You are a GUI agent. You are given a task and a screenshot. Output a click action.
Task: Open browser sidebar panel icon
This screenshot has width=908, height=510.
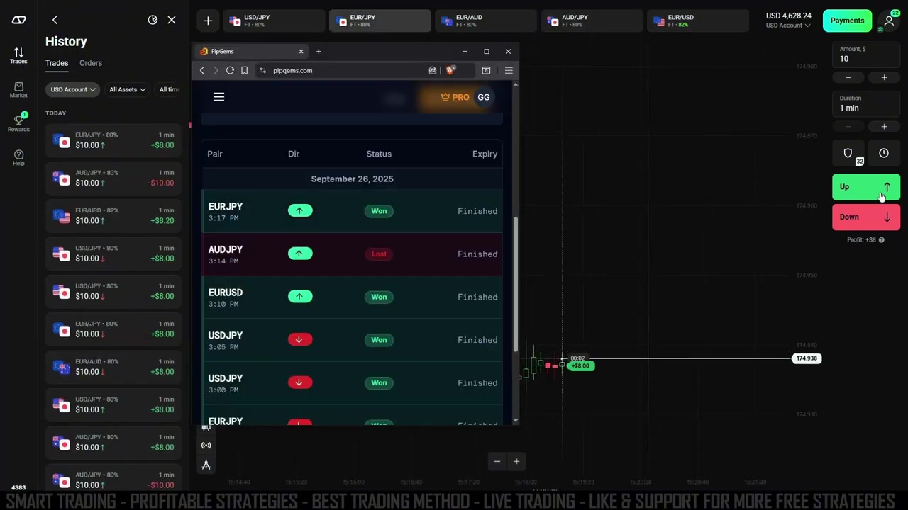pos(486,70)
